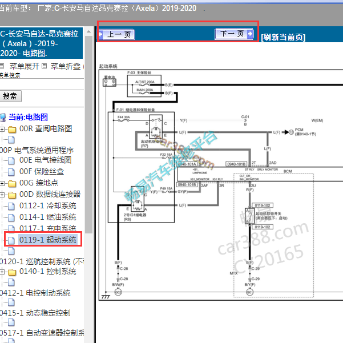Select 0119-1 起动系统 tree item
This screenshot has height=343, width=343.
point(48,240)
